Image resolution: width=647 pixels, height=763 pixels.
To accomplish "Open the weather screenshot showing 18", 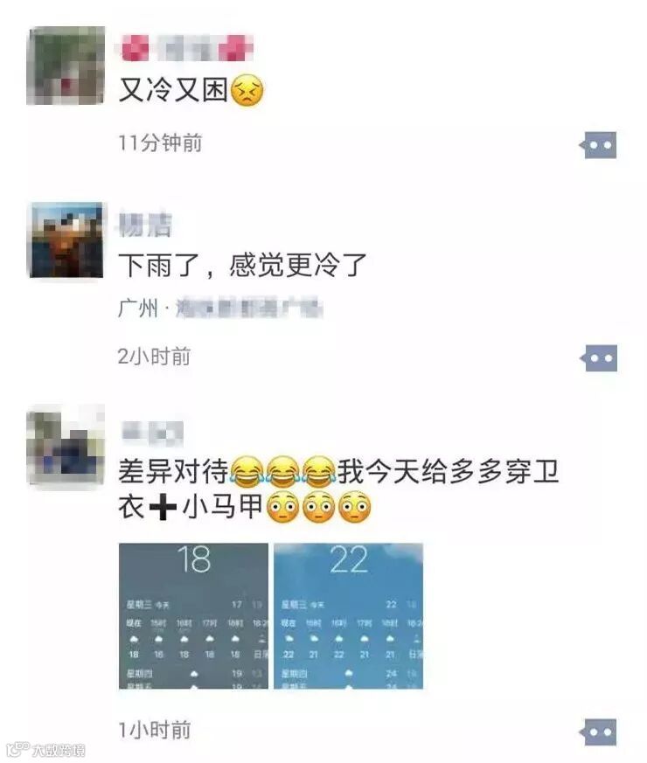I will (193, 616).
